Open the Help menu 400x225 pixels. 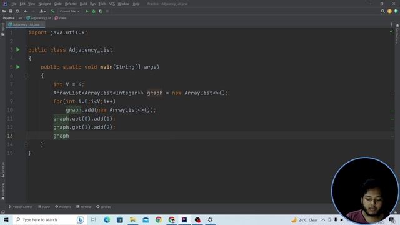(x=136, y=4)
